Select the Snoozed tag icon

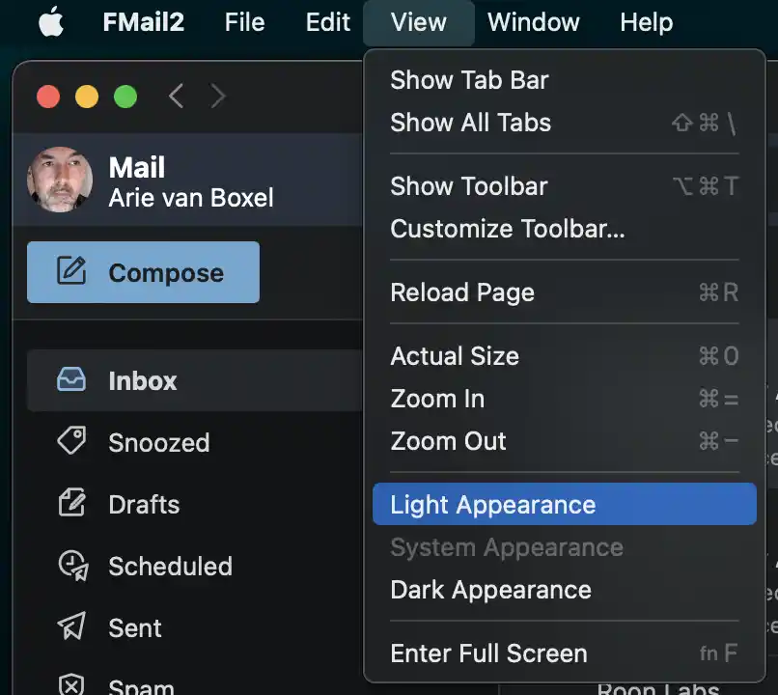point(72,440)
